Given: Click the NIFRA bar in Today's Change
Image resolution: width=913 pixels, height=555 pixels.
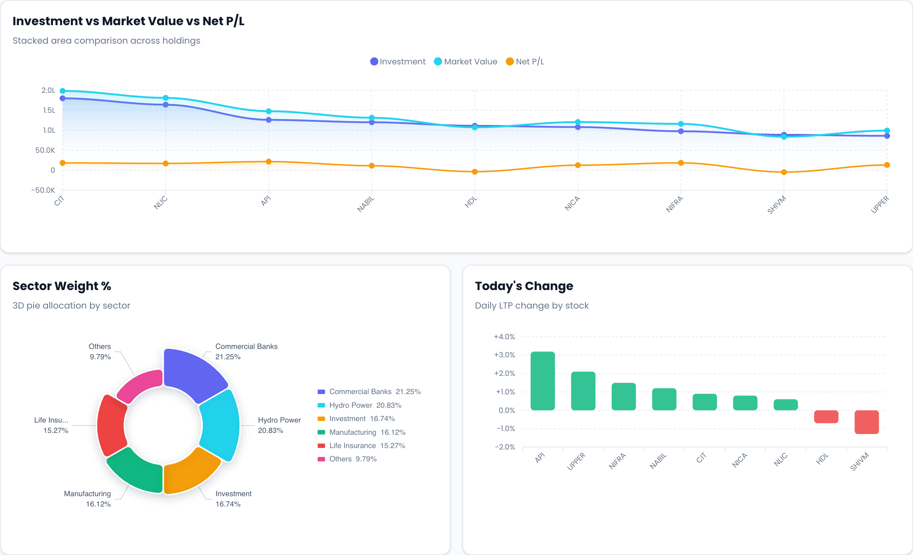Looking at the screenshot, I should pos(624,396).
